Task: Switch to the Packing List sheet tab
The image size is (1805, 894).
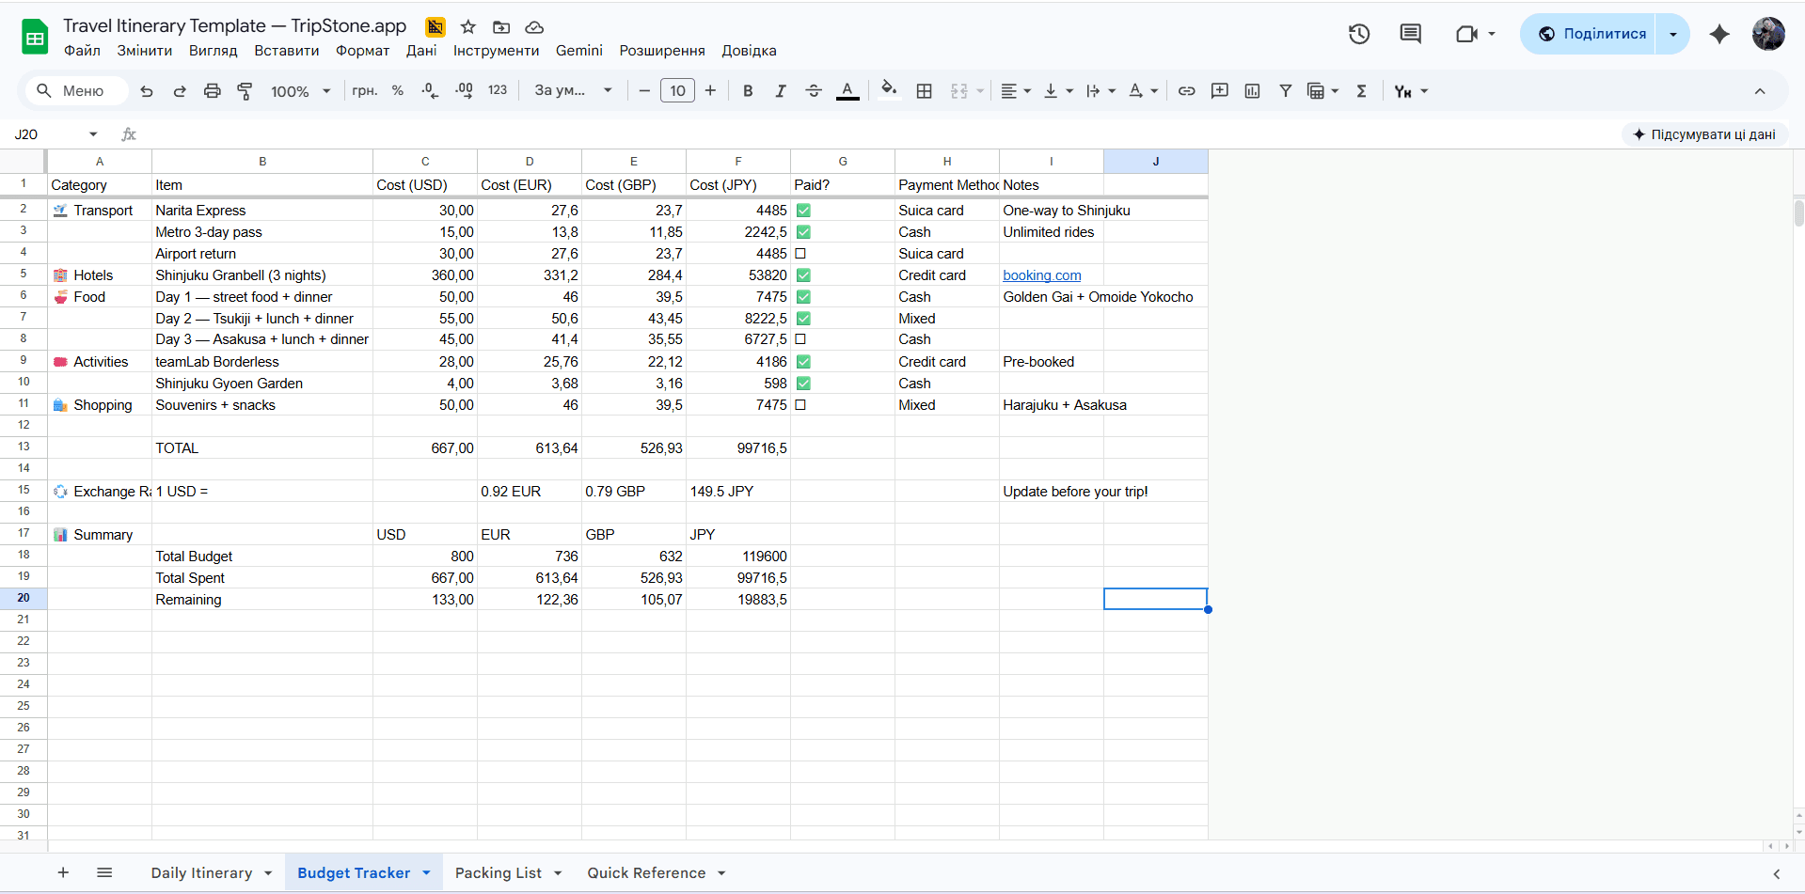Action: 498,873
